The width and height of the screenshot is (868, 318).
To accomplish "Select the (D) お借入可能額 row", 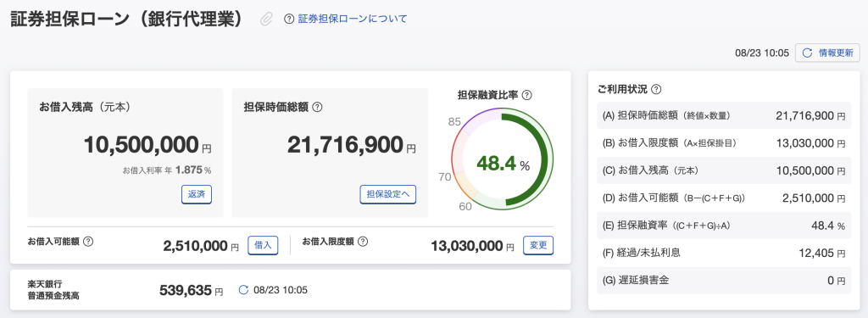I will tap(724, 198).
